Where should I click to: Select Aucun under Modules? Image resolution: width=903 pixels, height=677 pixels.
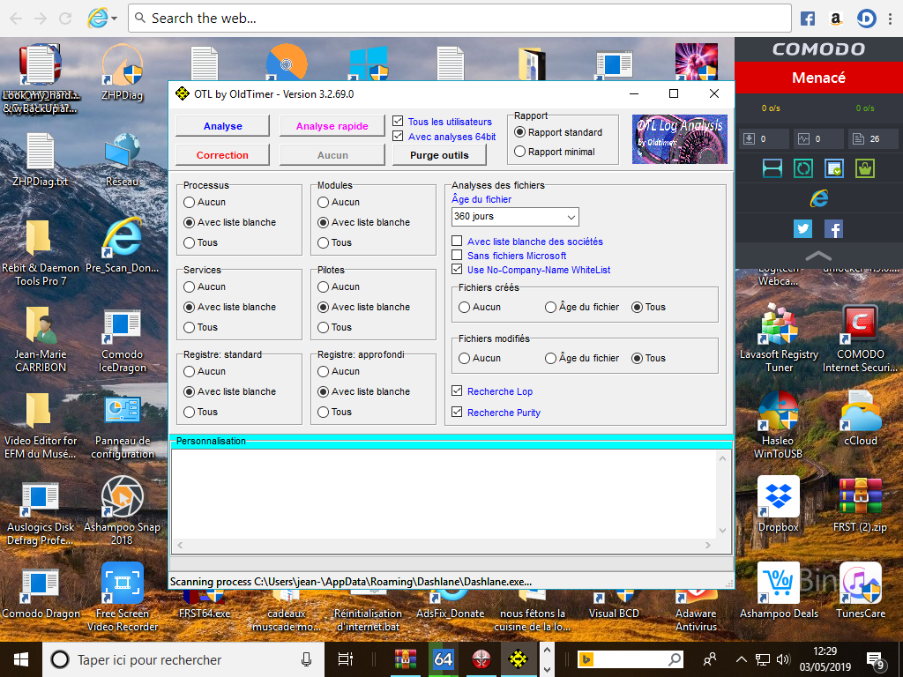pos(323,202)
